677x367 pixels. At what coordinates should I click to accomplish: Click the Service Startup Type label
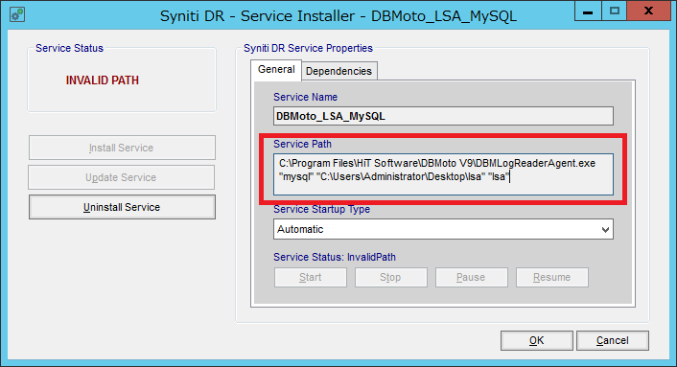[321, 209]
